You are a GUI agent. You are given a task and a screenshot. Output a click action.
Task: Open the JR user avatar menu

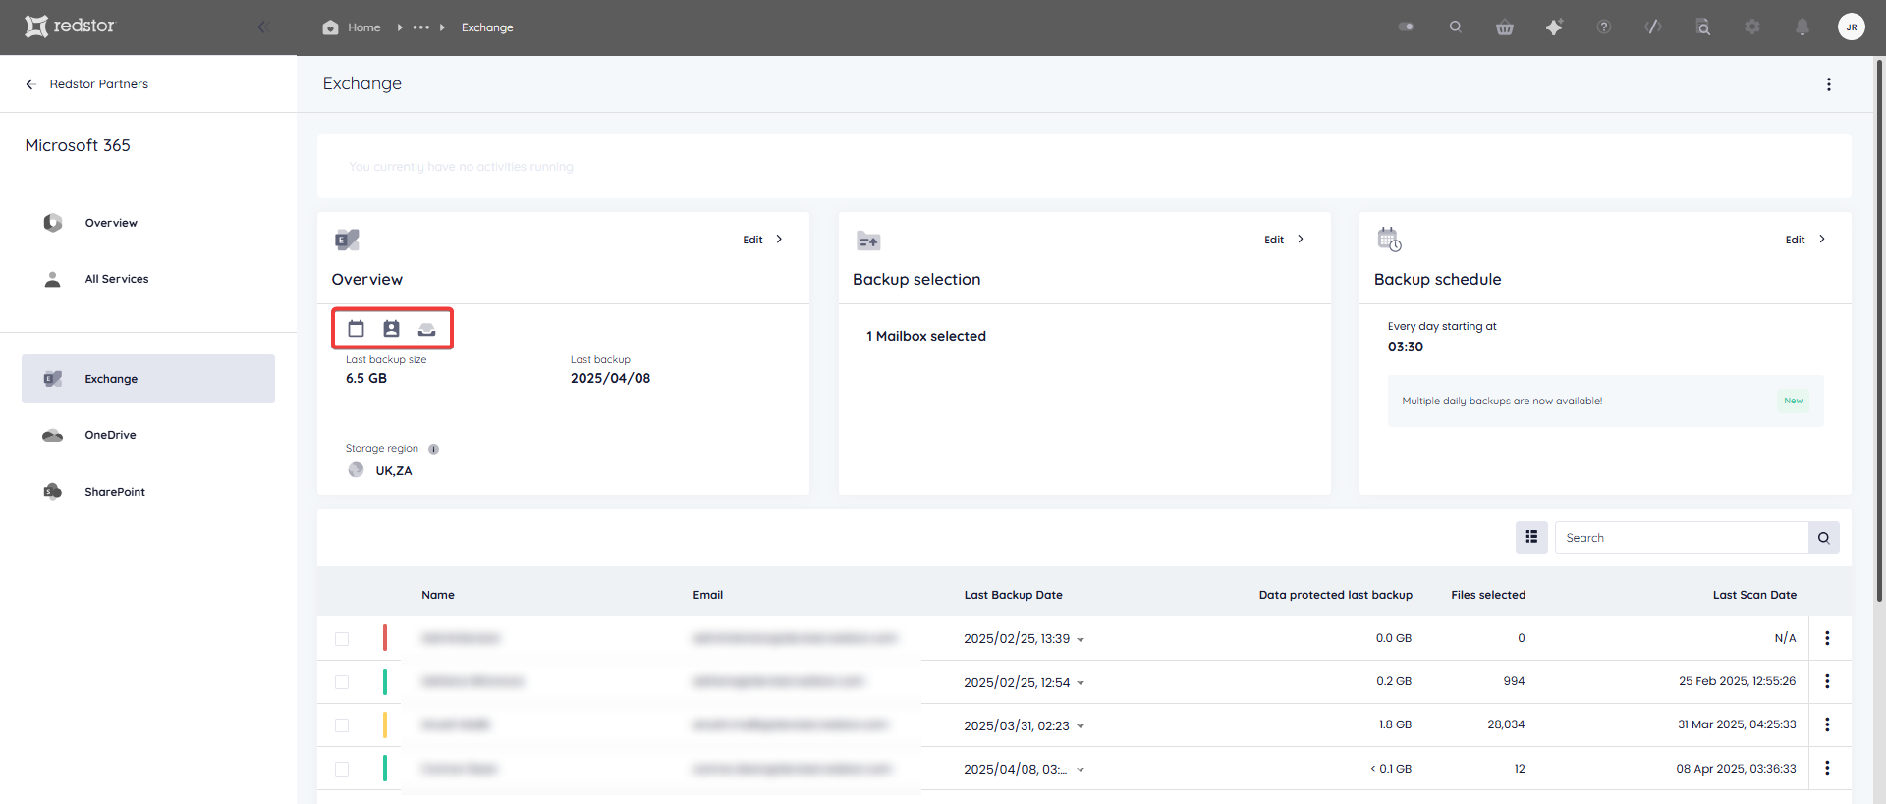1852,27
